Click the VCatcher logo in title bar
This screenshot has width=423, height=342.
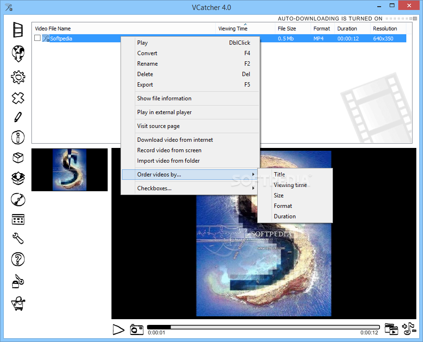click(x=9, y=7)
